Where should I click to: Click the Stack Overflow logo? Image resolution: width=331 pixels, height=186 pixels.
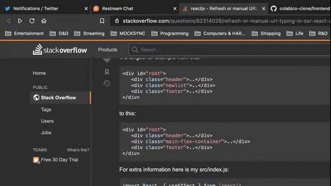click(x=60, y=50)
